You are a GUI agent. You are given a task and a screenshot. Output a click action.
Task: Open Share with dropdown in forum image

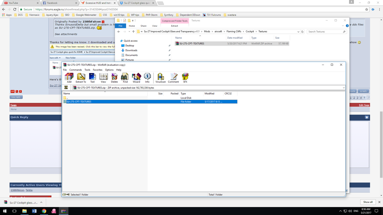55,58
